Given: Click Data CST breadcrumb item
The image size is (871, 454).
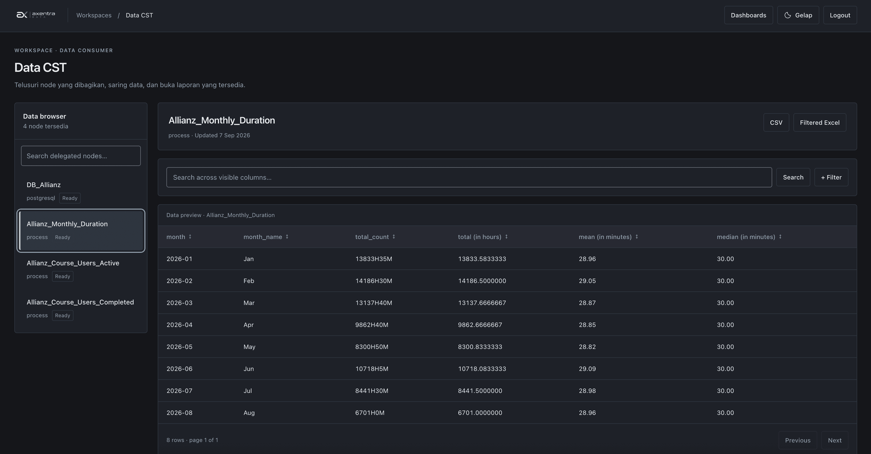Looking at the screenshot, I should pos(139,15).
